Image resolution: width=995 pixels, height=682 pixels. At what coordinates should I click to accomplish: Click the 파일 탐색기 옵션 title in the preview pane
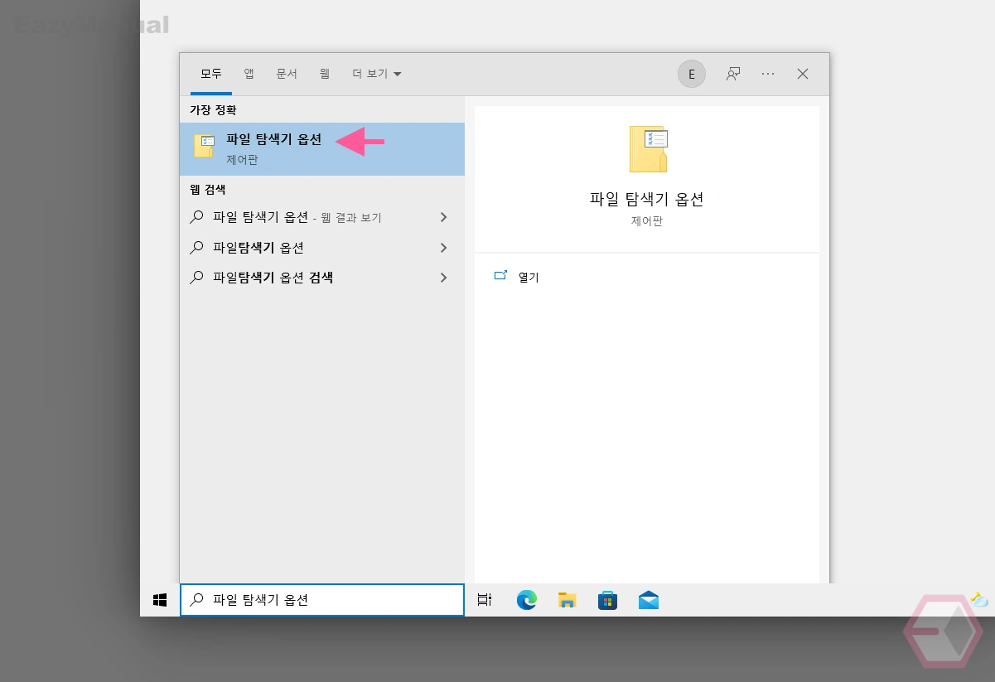click(646, 199)
